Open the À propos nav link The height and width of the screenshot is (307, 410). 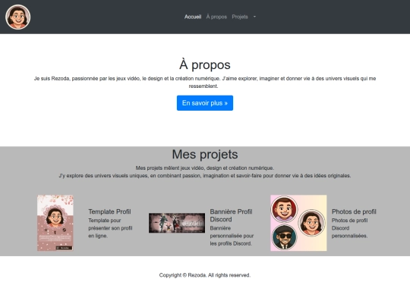pos(216,17)
